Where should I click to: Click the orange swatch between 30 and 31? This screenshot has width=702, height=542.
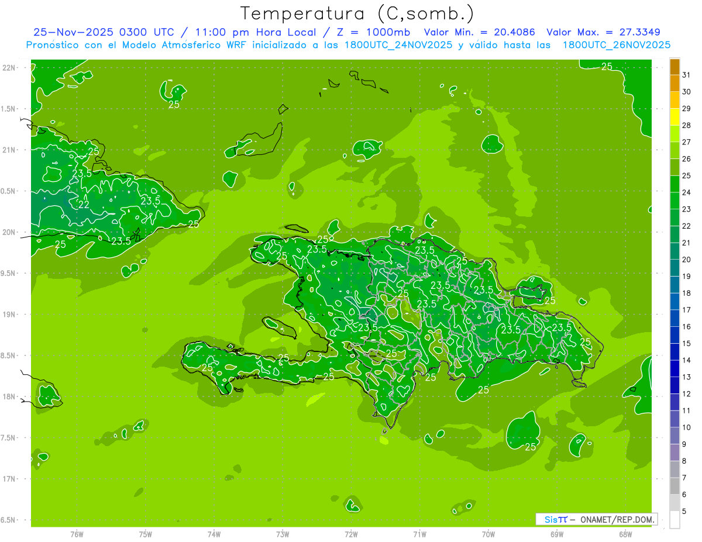point(675,84)
